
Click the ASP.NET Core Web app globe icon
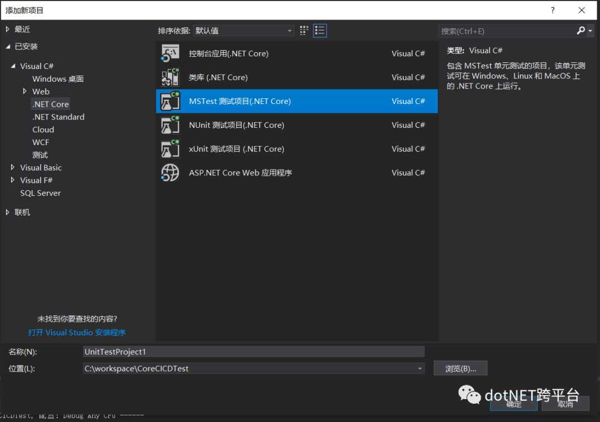pos(171,173)
